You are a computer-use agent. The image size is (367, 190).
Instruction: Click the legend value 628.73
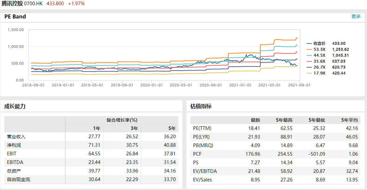point(339,67)
